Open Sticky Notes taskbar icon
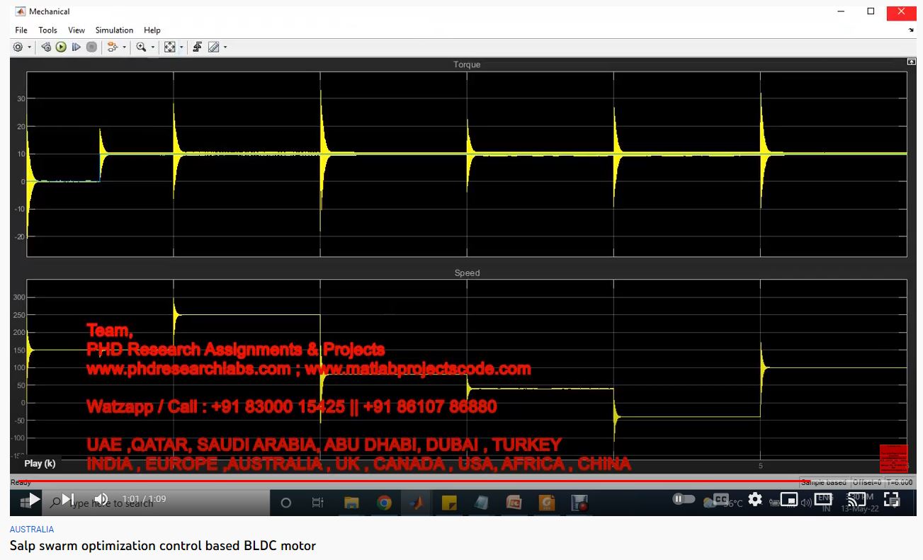The height and width of the screenshot is (560, 923). coord(448,503)
